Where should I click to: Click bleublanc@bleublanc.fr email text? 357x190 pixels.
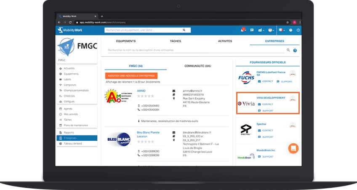click(197, 132)
